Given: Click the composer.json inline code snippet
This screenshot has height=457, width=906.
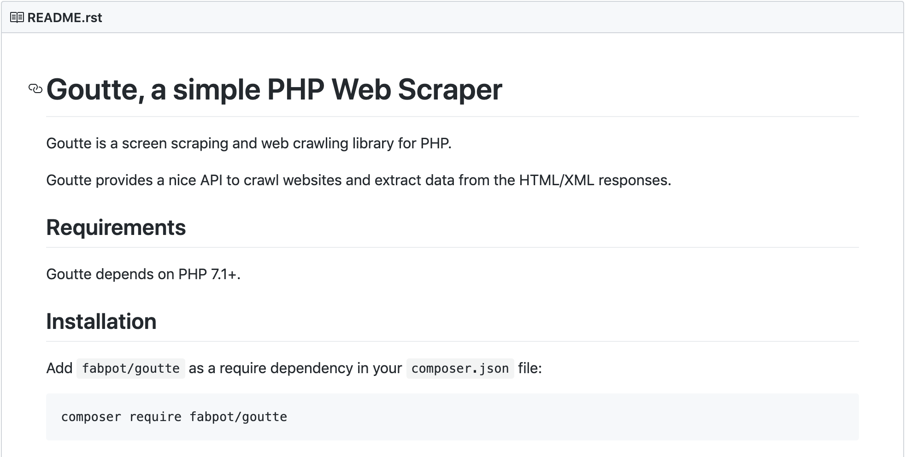Looking at the screenshot, I should tap(460, 369).
